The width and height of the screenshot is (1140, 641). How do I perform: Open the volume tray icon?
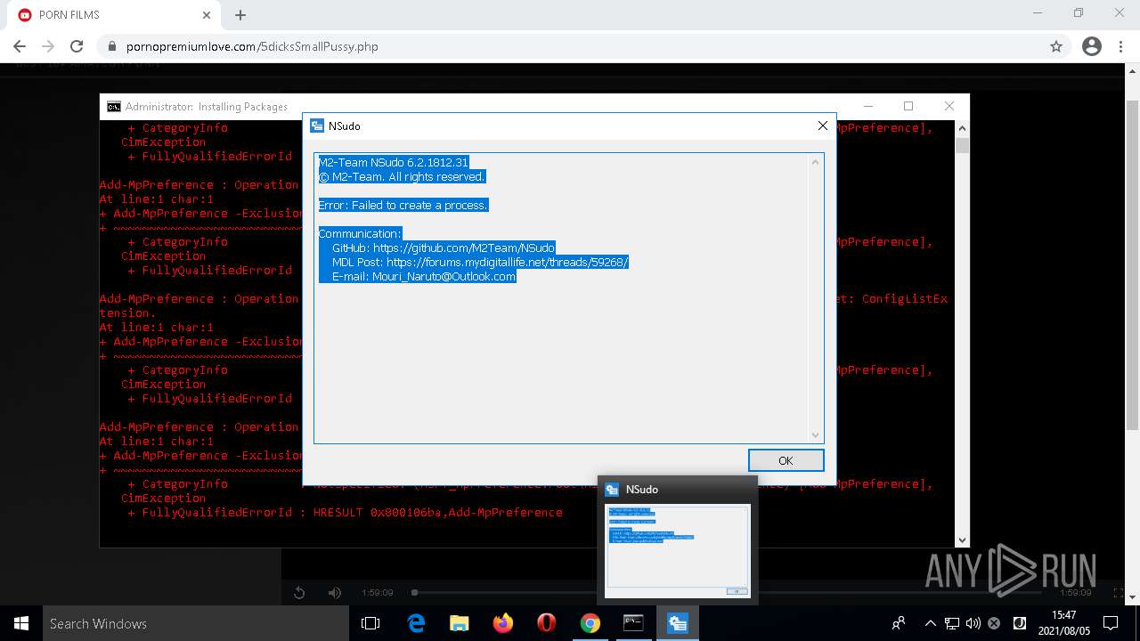click(973, 623)
